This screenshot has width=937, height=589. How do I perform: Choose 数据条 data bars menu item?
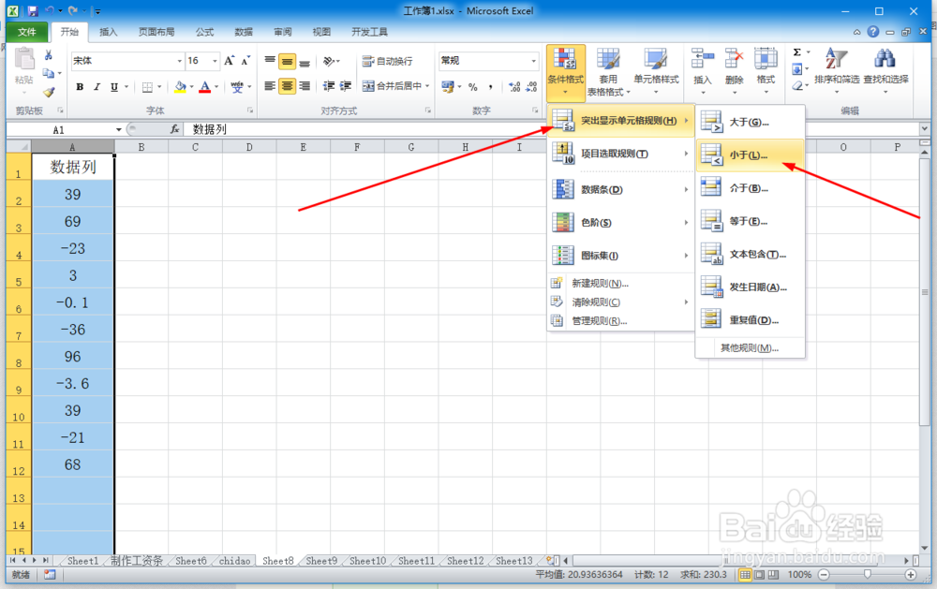pos(621,189)
